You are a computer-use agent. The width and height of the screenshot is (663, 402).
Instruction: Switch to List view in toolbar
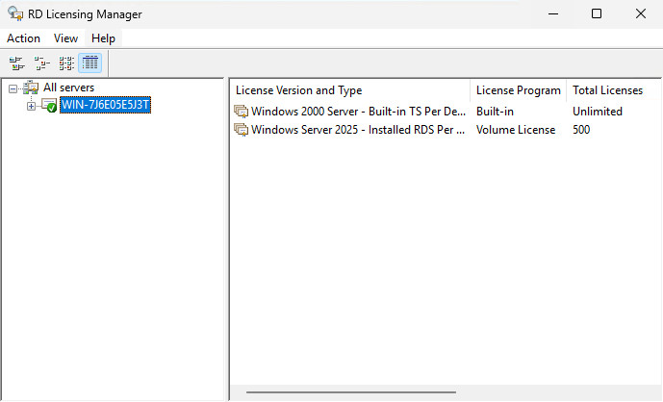pos(66,63)
